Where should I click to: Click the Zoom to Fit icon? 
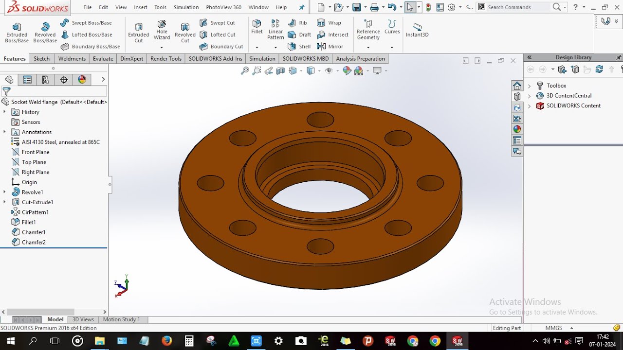coord(245,71)
